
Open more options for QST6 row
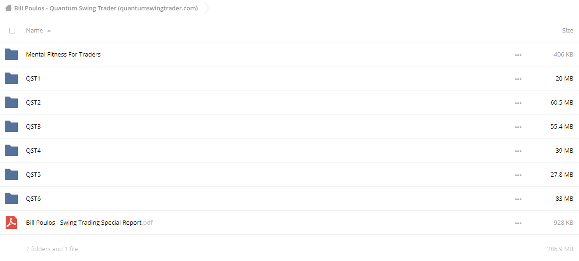518,199
